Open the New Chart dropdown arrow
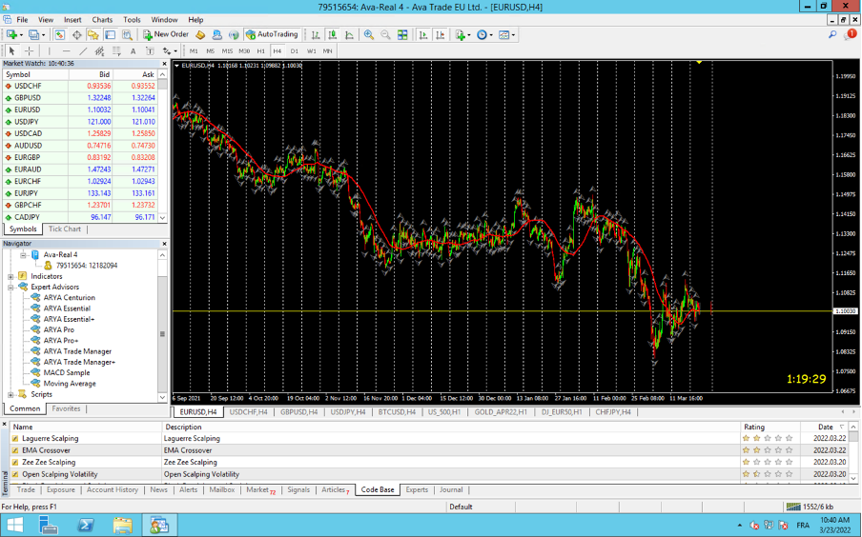 (21, 35)
